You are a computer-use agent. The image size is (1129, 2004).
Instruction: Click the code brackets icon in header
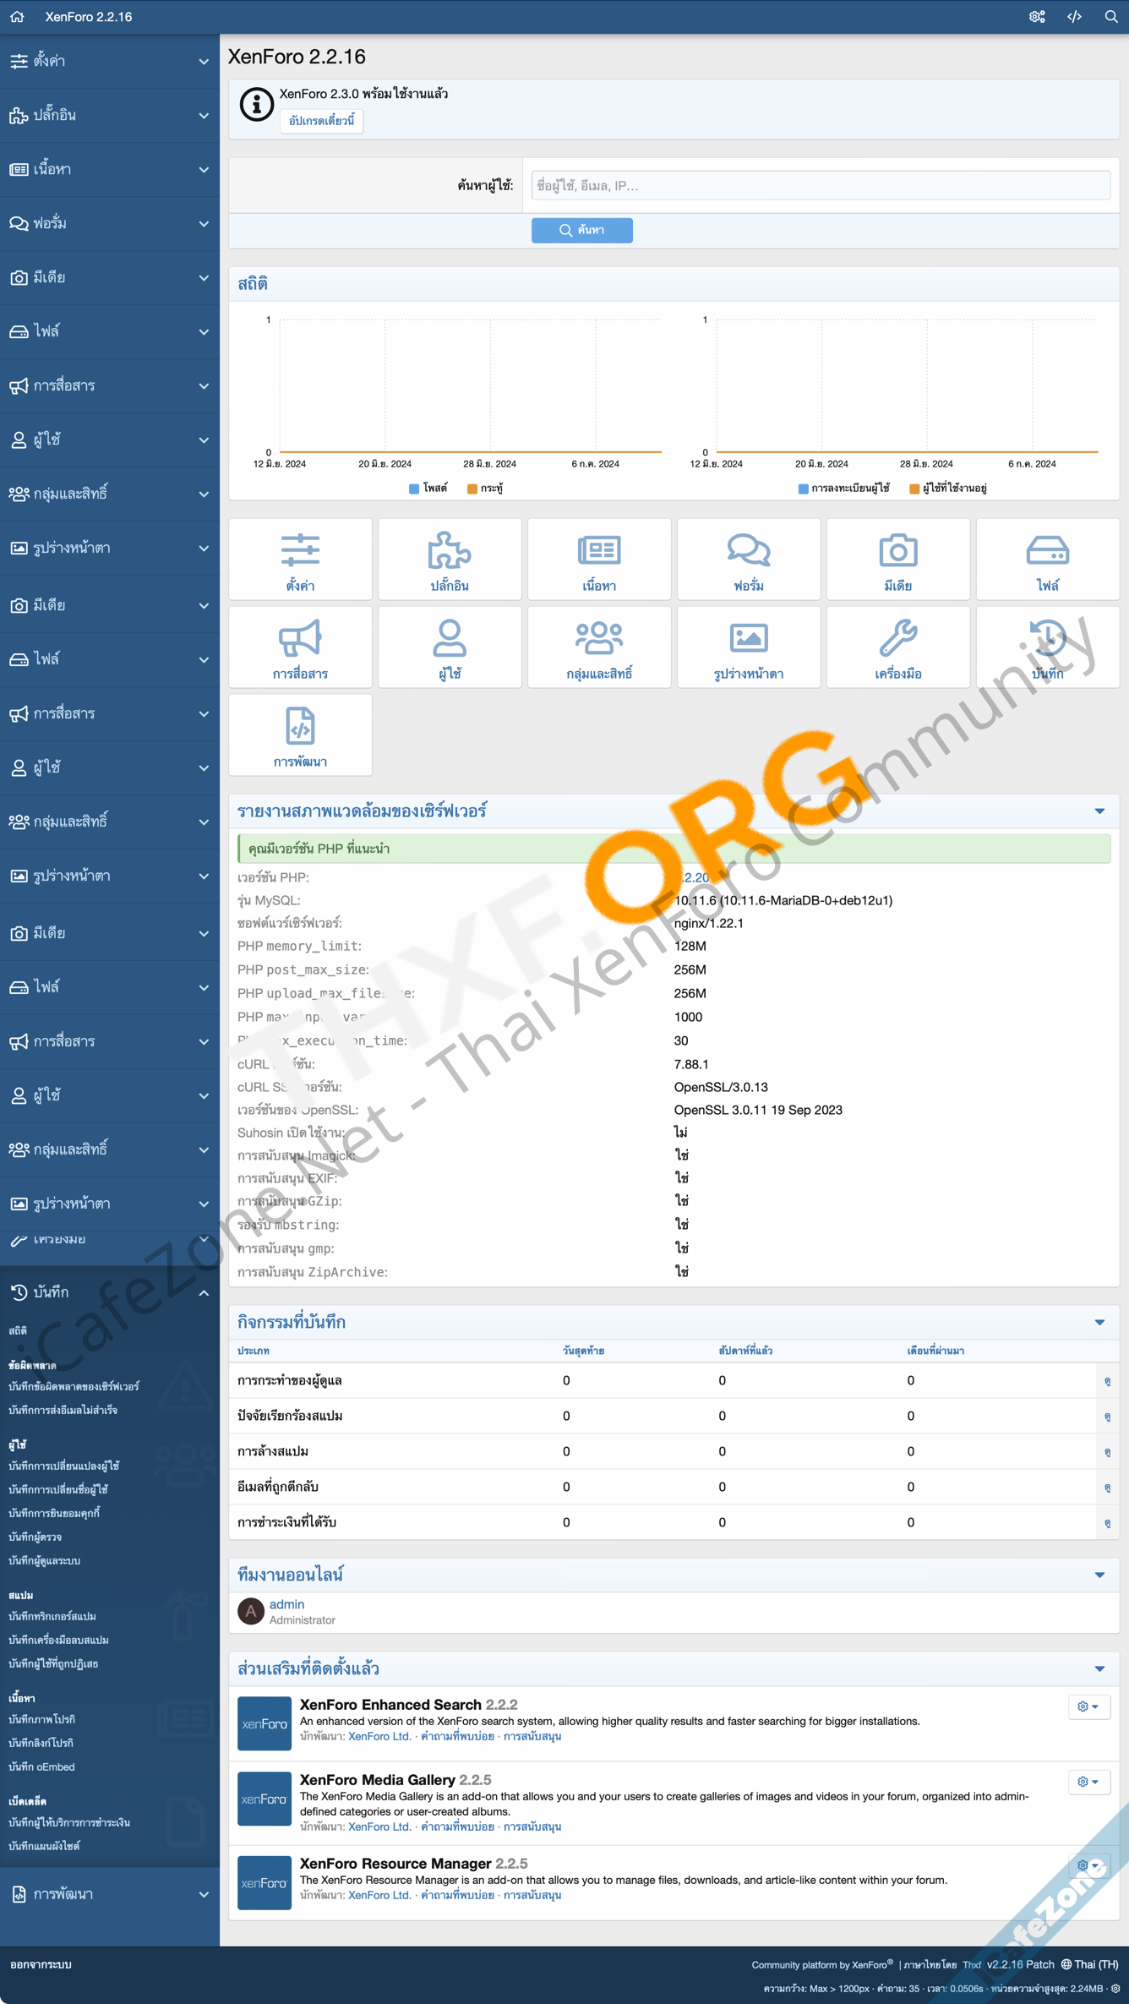(x=1074, y=17)
